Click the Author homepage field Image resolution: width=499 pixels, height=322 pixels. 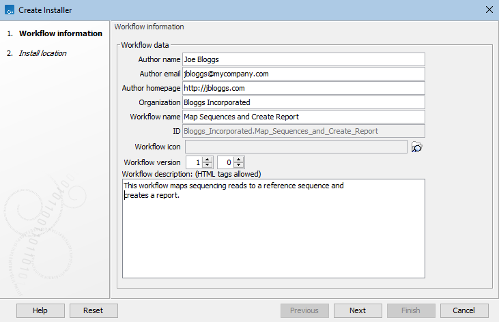[303, 88]
